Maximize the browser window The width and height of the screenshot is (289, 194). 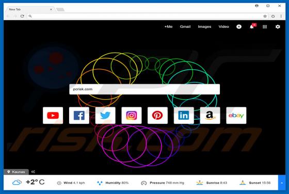click(x=268, y=6)
